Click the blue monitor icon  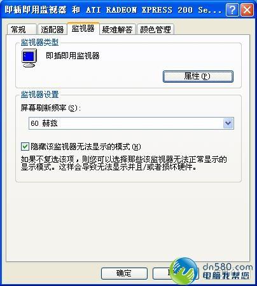pos(29,58)
